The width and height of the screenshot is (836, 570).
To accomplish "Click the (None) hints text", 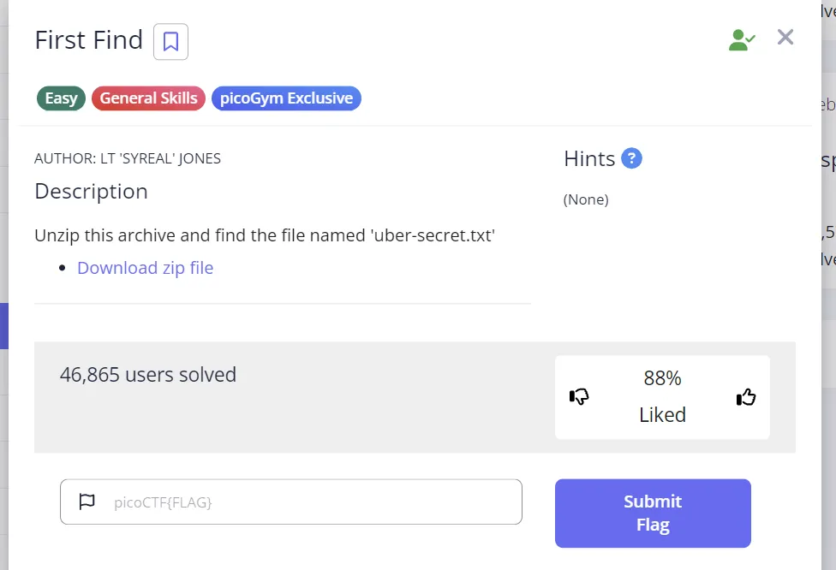I will (x=586, y=199).
